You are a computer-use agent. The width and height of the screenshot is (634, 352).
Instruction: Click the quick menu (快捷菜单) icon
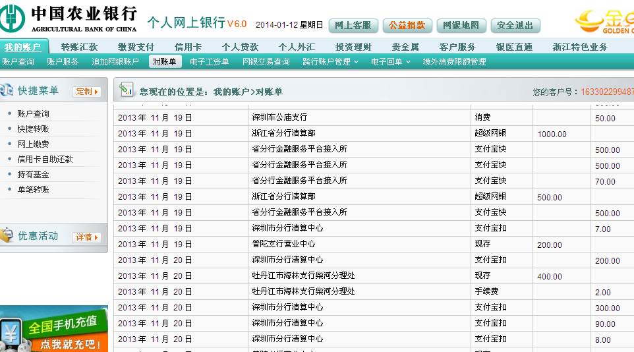7,91
